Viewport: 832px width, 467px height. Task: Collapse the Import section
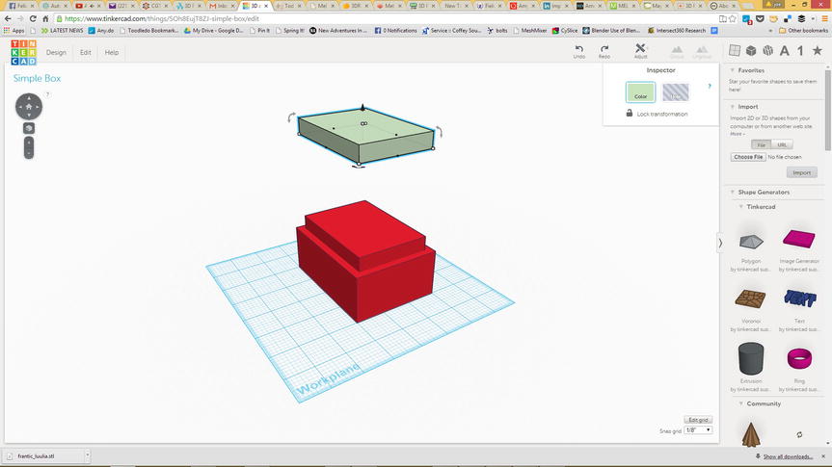(x=733, y=107)
